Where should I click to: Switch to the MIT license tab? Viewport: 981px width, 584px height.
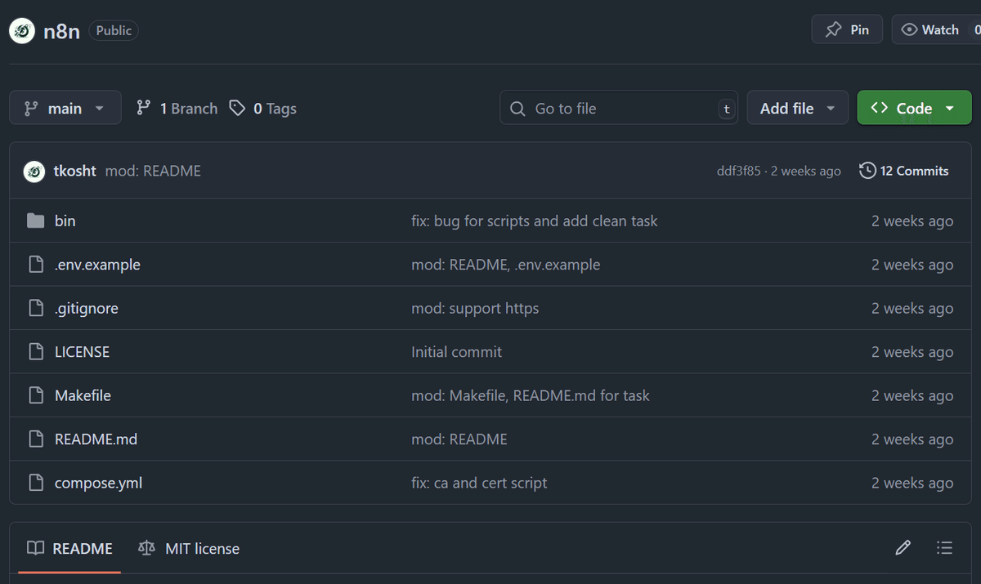tap(189, 548)
